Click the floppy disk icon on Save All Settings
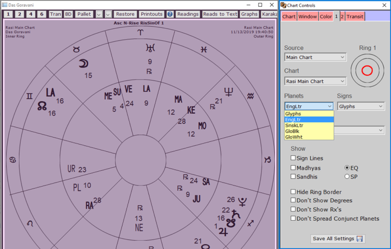Screen dimensions: 391x249 tap(360, 239)
